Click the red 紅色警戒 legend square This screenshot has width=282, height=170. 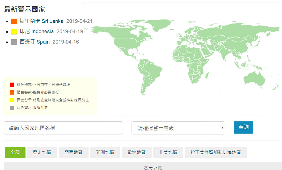pos(12,85)
